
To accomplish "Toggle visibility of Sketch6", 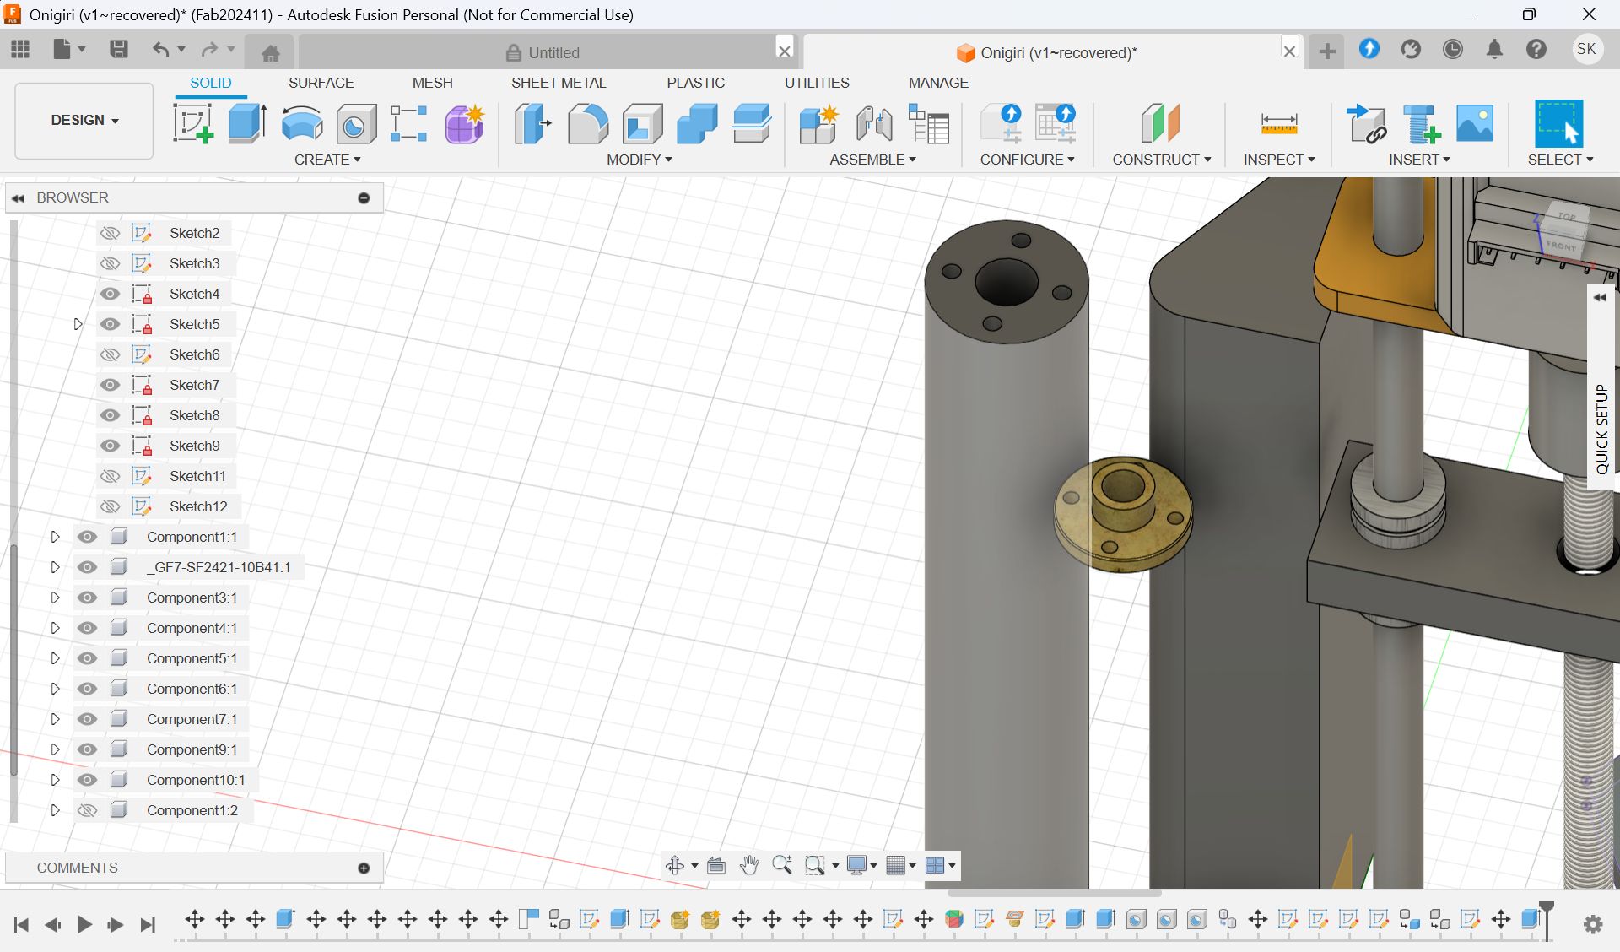I will point(110,354).
